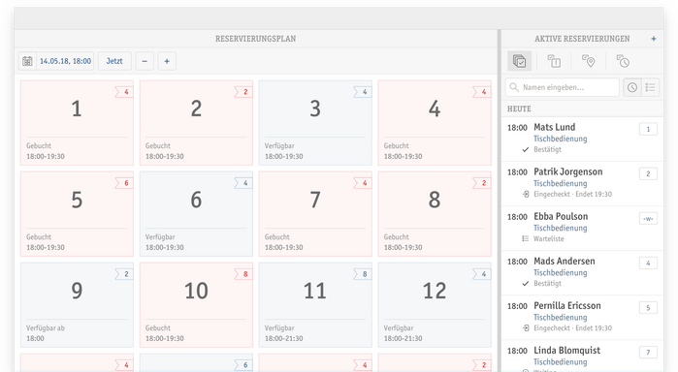678x372 pixels.
Task: Click seat flag 8 on table 11
Action: (363, 274)
